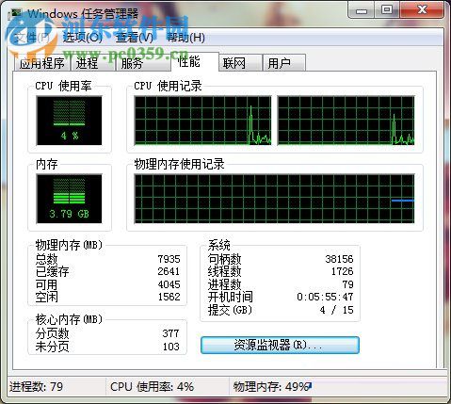The width and height of the screenshot is (451, 404).
Task: Click the 内存 3.79 GB gauge
Action: pyautogui.click(x=69, y=199)
